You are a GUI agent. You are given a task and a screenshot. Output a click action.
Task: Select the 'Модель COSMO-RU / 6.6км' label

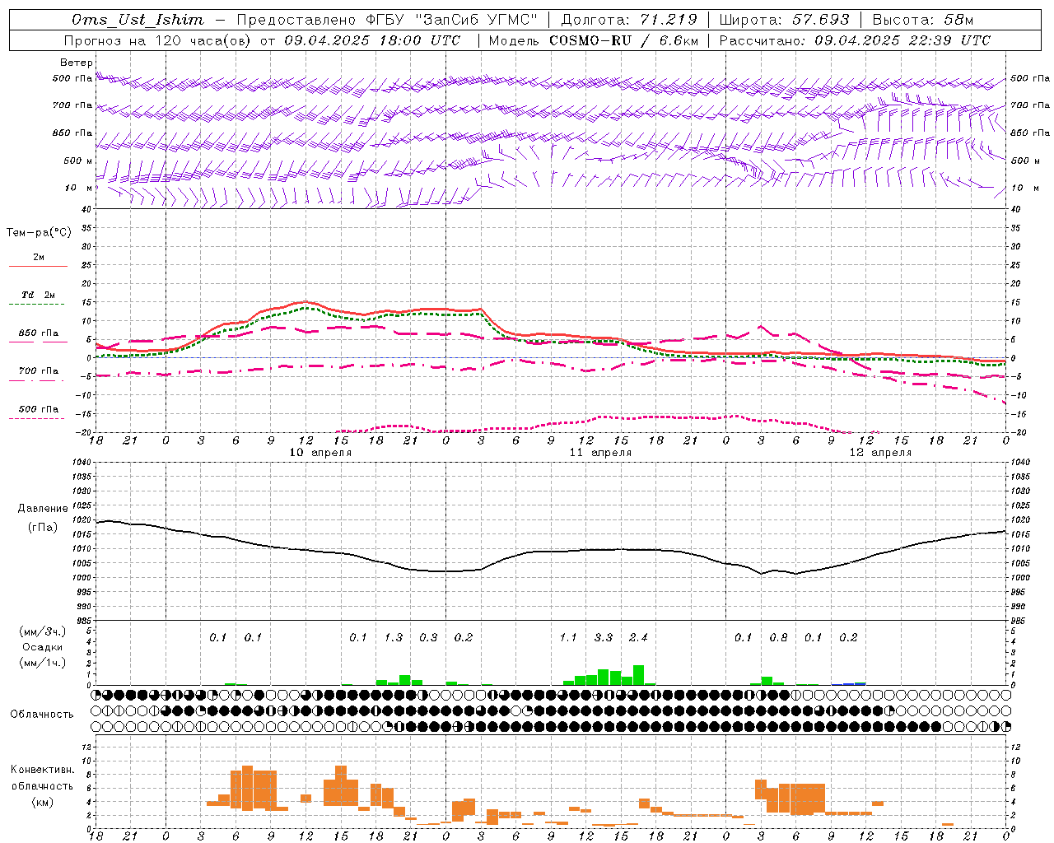(594, 40)
